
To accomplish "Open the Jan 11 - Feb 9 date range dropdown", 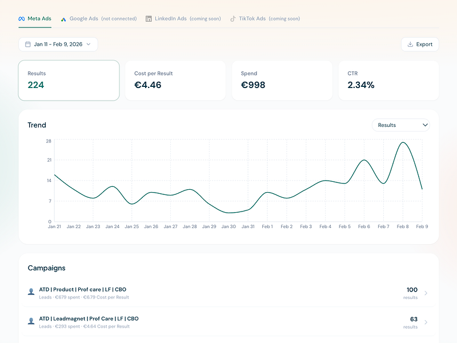I will (58, 45).
